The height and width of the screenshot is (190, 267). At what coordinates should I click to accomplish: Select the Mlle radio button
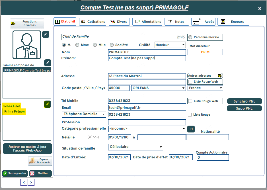[x=95, y=45]
